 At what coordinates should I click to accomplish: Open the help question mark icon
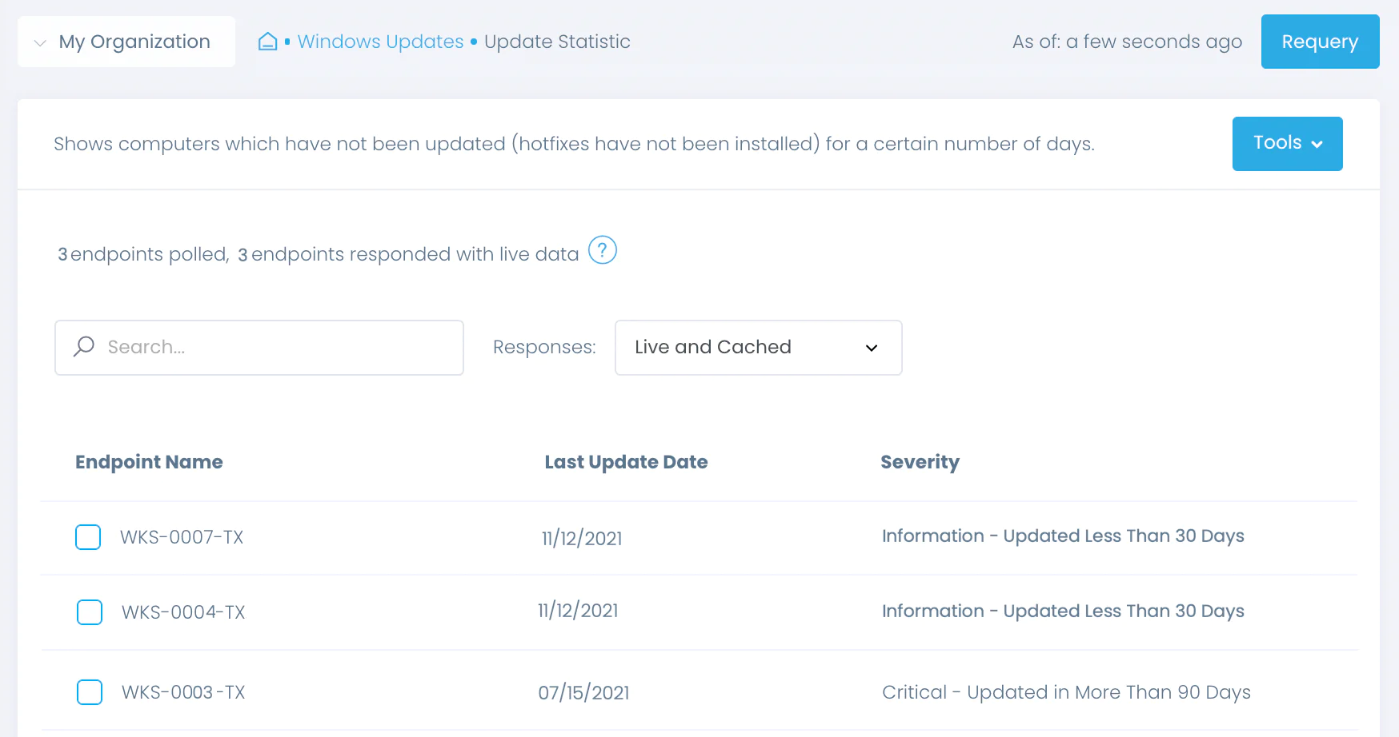[x=603, y=250]
